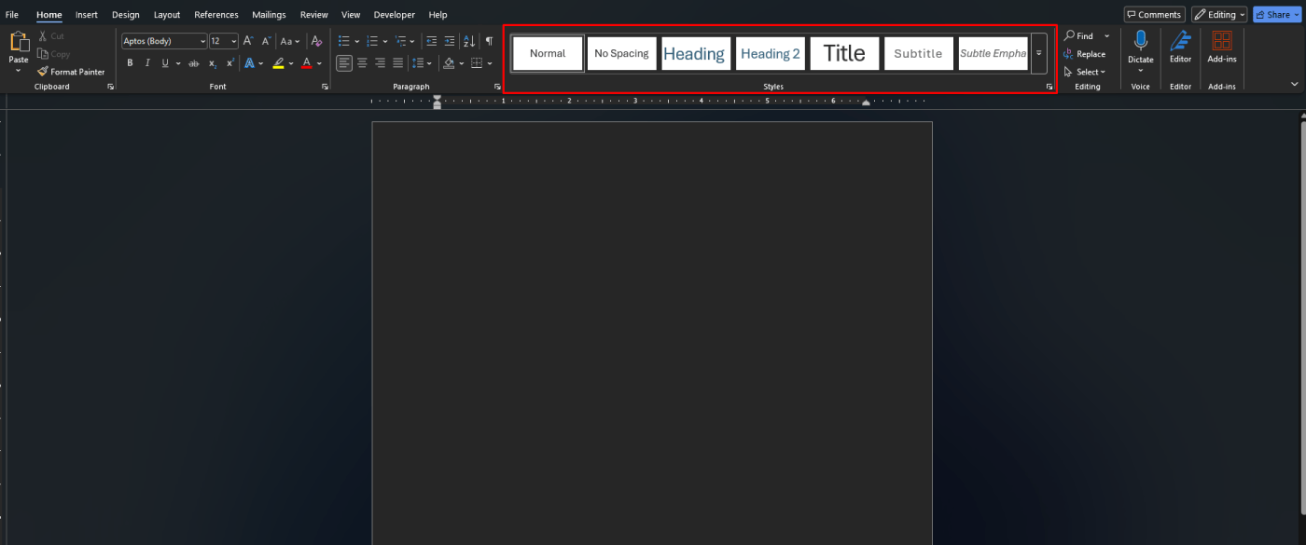Expand the Paste options arrow
The height and width of the screenshot is (545, 1306).
coord(19,71)
